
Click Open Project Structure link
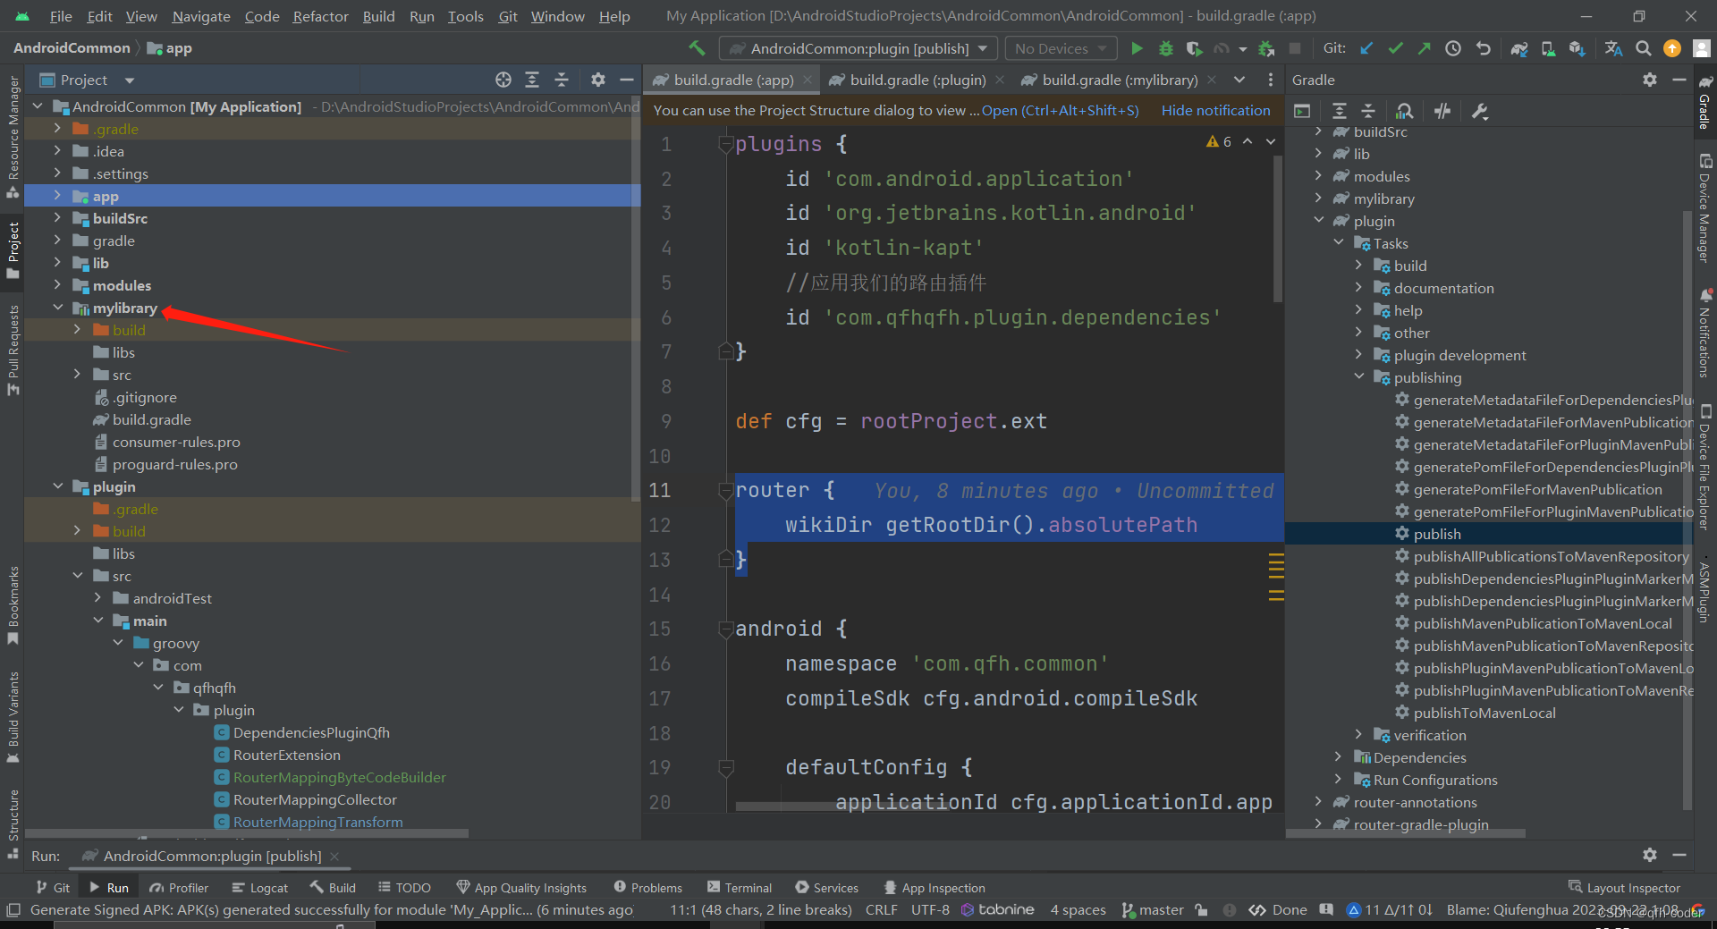click(1060, 111)
